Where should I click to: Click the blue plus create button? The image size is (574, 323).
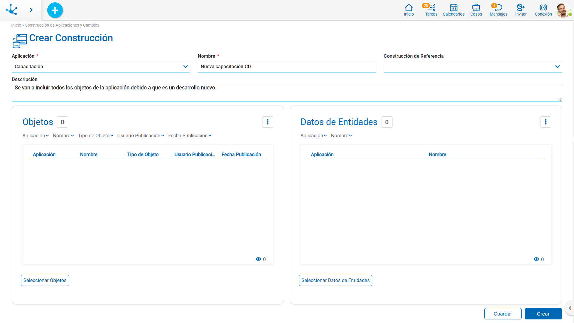click(x=55, y=10)
